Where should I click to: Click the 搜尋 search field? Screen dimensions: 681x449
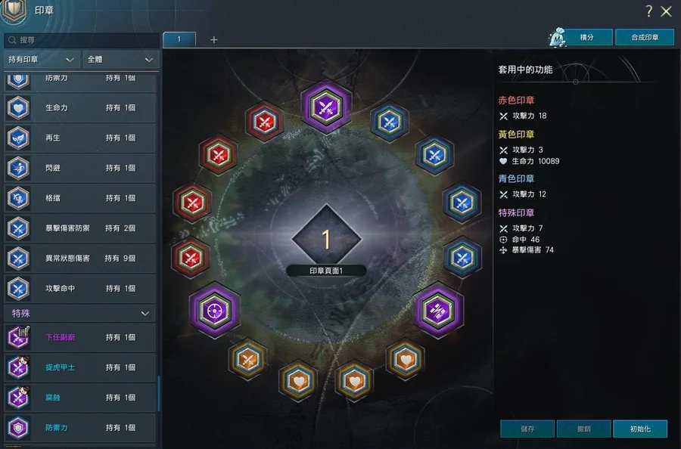click(x=81, y=40)
